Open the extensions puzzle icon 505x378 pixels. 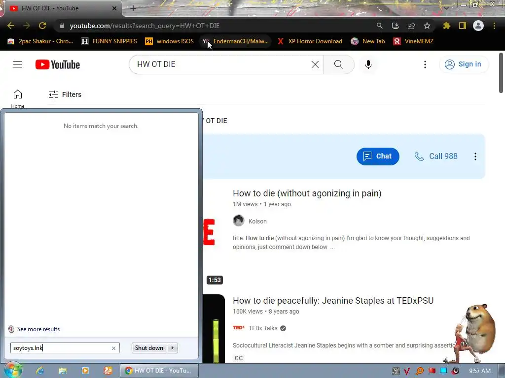446,26
